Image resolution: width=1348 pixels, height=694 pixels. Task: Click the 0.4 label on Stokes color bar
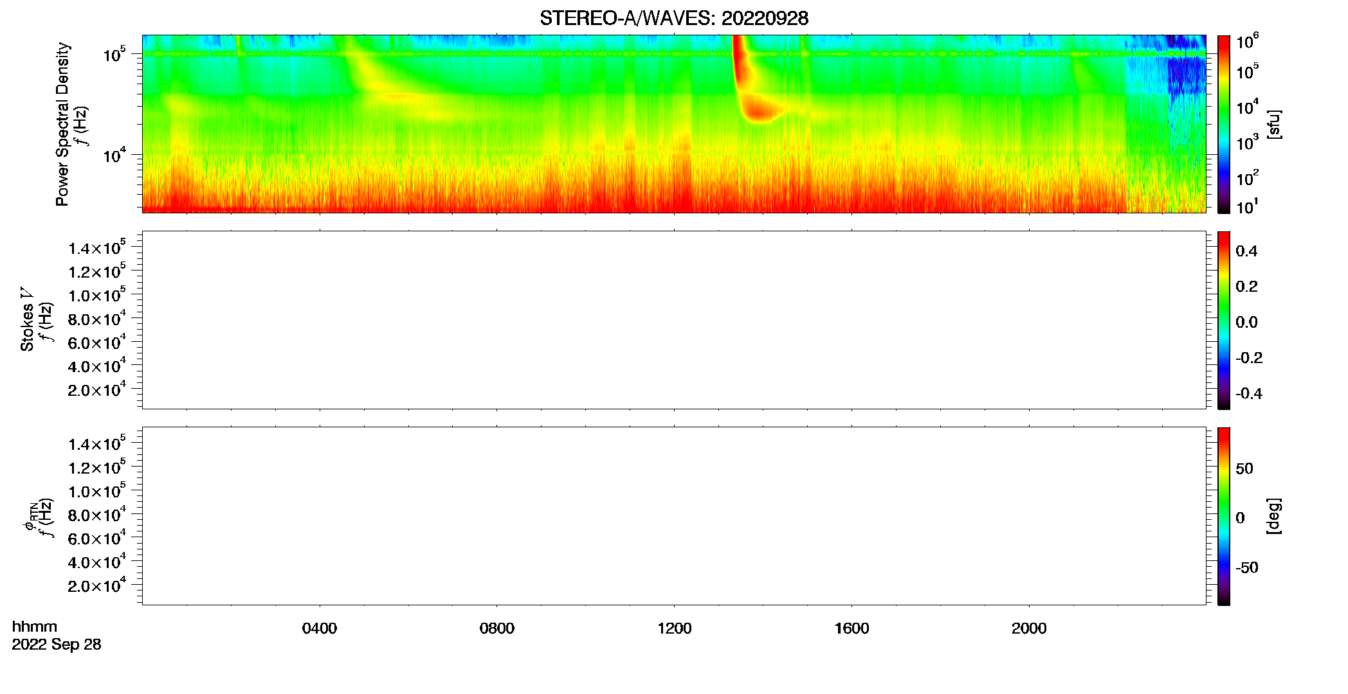(x=1246, y=251)
